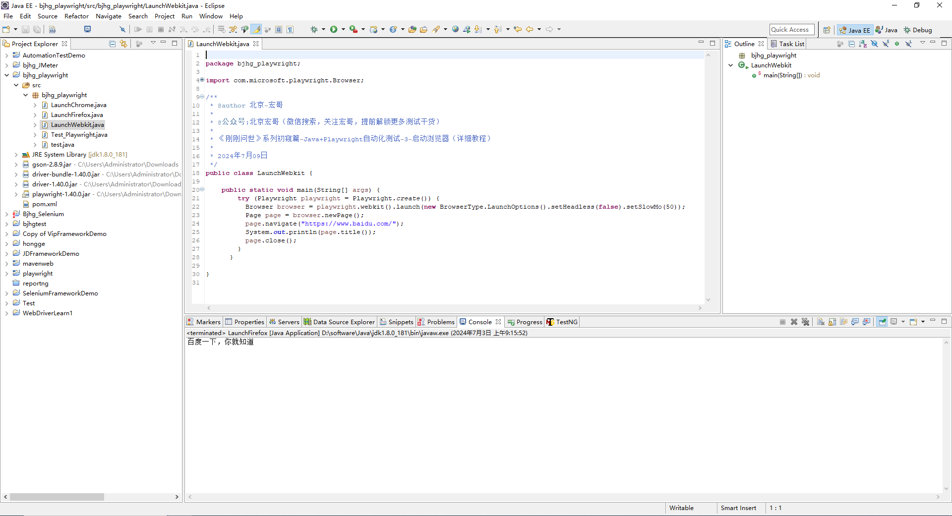952x516 pixels.
Task: Toggle Pin Console button
Action: point(882,322)
